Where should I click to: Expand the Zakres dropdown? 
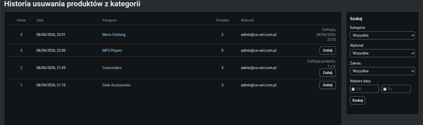click(382, 71)
